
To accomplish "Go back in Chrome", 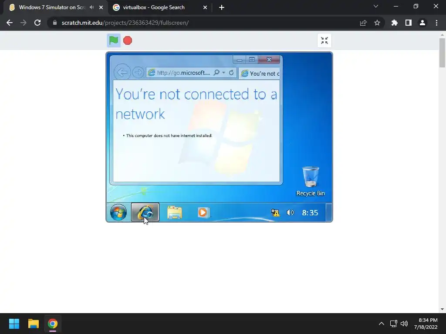I will 10,23.
